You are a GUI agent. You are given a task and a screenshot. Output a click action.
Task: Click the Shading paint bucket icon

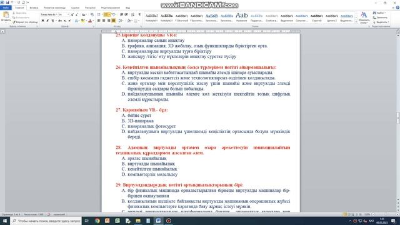pos(129,21)
